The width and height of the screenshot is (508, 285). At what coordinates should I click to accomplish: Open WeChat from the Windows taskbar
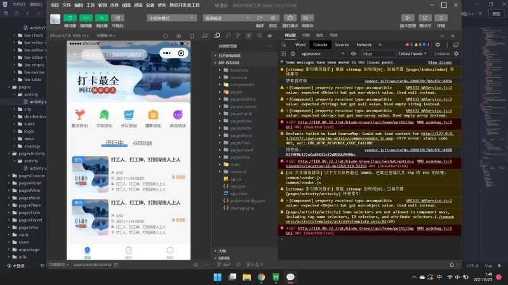click(290, 277)
